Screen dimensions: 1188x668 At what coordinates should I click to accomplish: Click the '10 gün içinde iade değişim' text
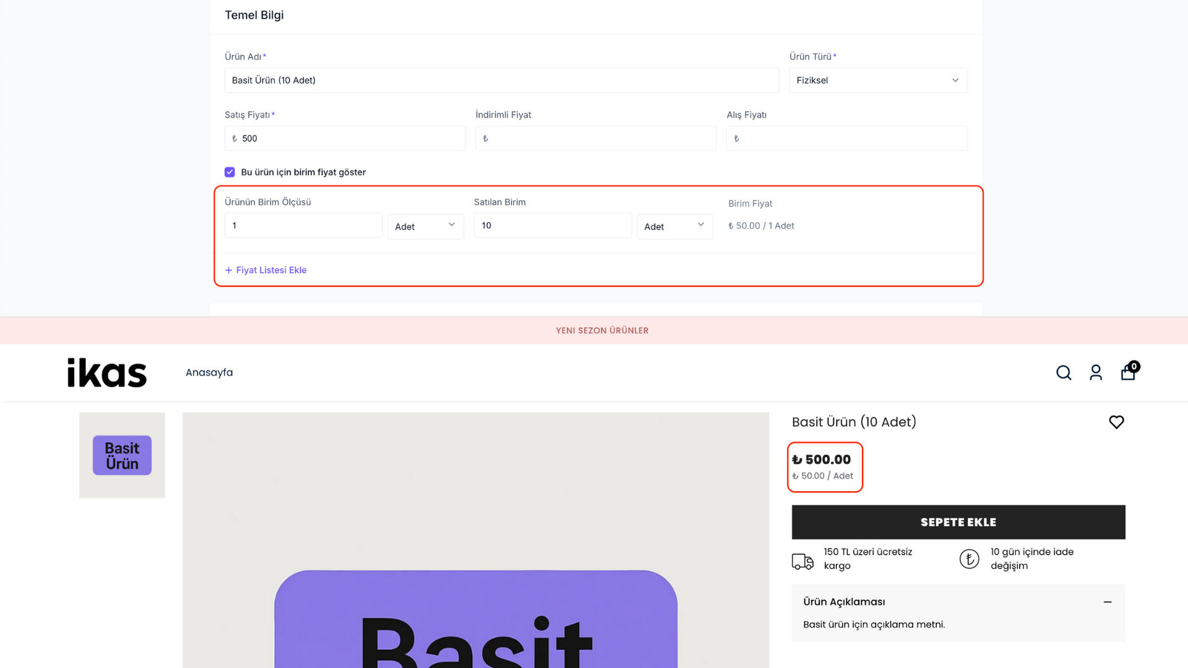pos(1032,559)
